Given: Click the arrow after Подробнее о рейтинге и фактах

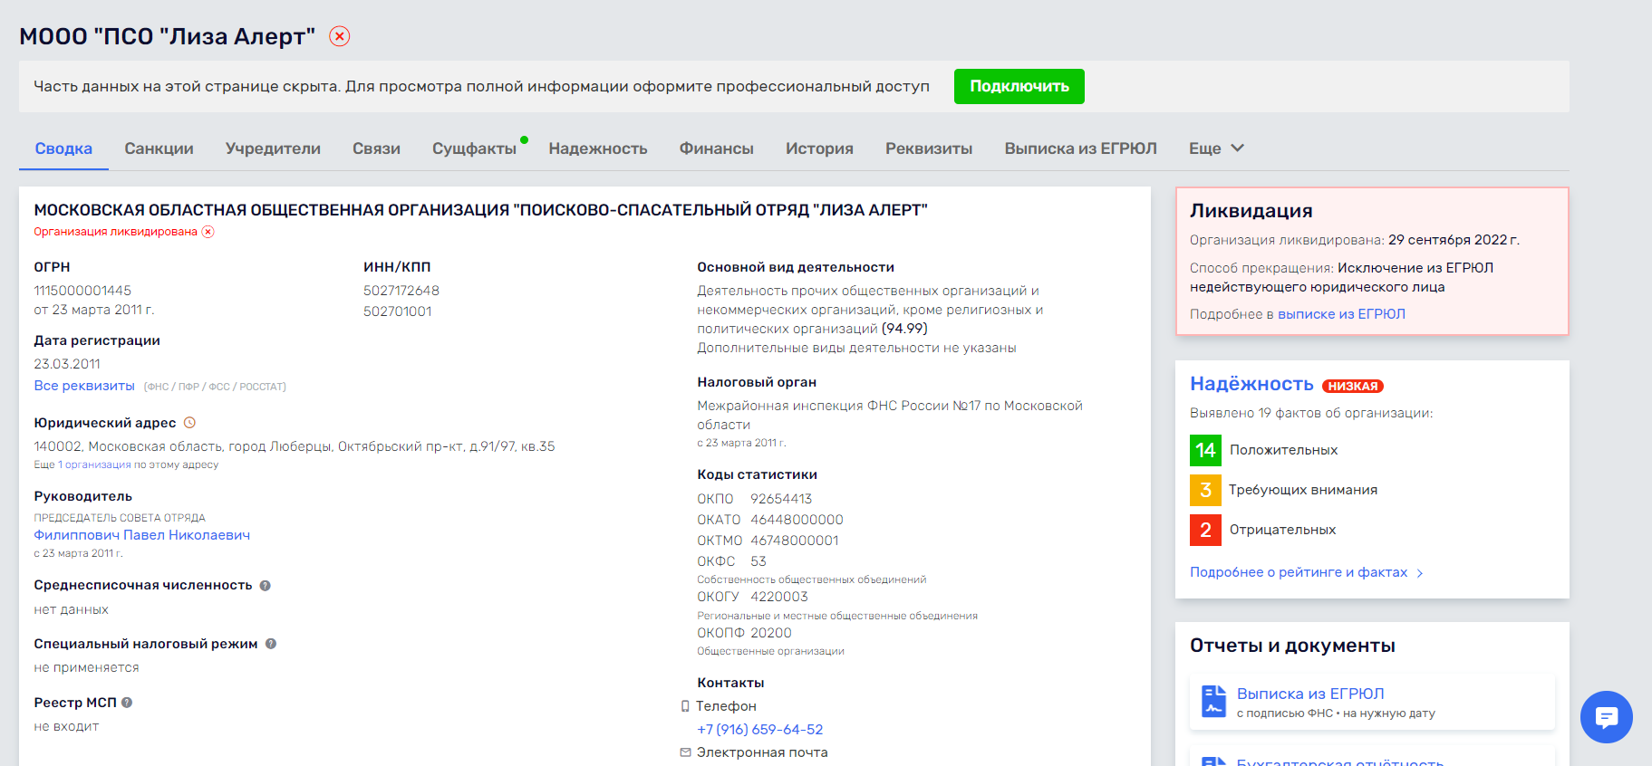Looking at the screenshot, I should (x=1420, y=573).
